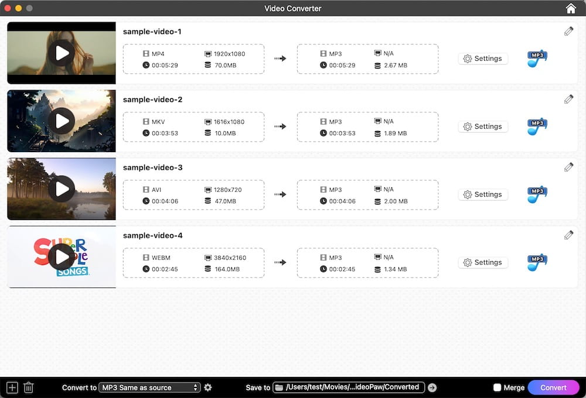
Task: Play the sample-video-4 Super Simple Songs preview
Action: click(62, 257)
